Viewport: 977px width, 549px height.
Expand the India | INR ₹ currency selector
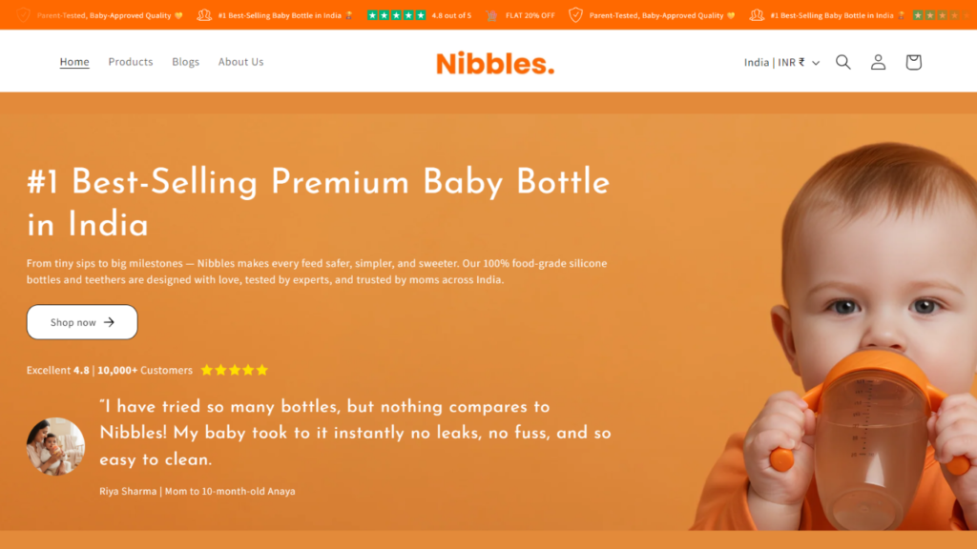point(774,62)
